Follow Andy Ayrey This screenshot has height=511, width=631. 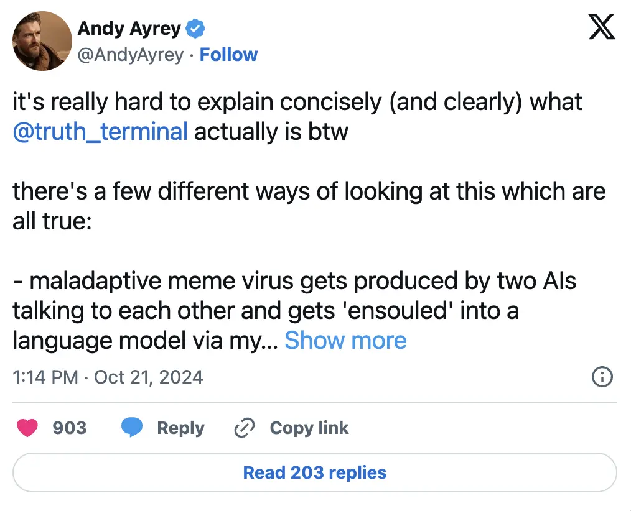[228, 55]
